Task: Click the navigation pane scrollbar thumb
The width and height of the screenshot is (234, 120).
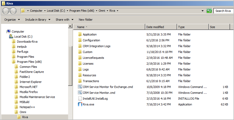Action: (70, 66)
